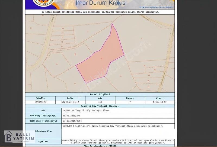The width and height of the screenshot is (217, 147).
Task: Click the 'Adı' row label
Action: click(x=43, y=110)
